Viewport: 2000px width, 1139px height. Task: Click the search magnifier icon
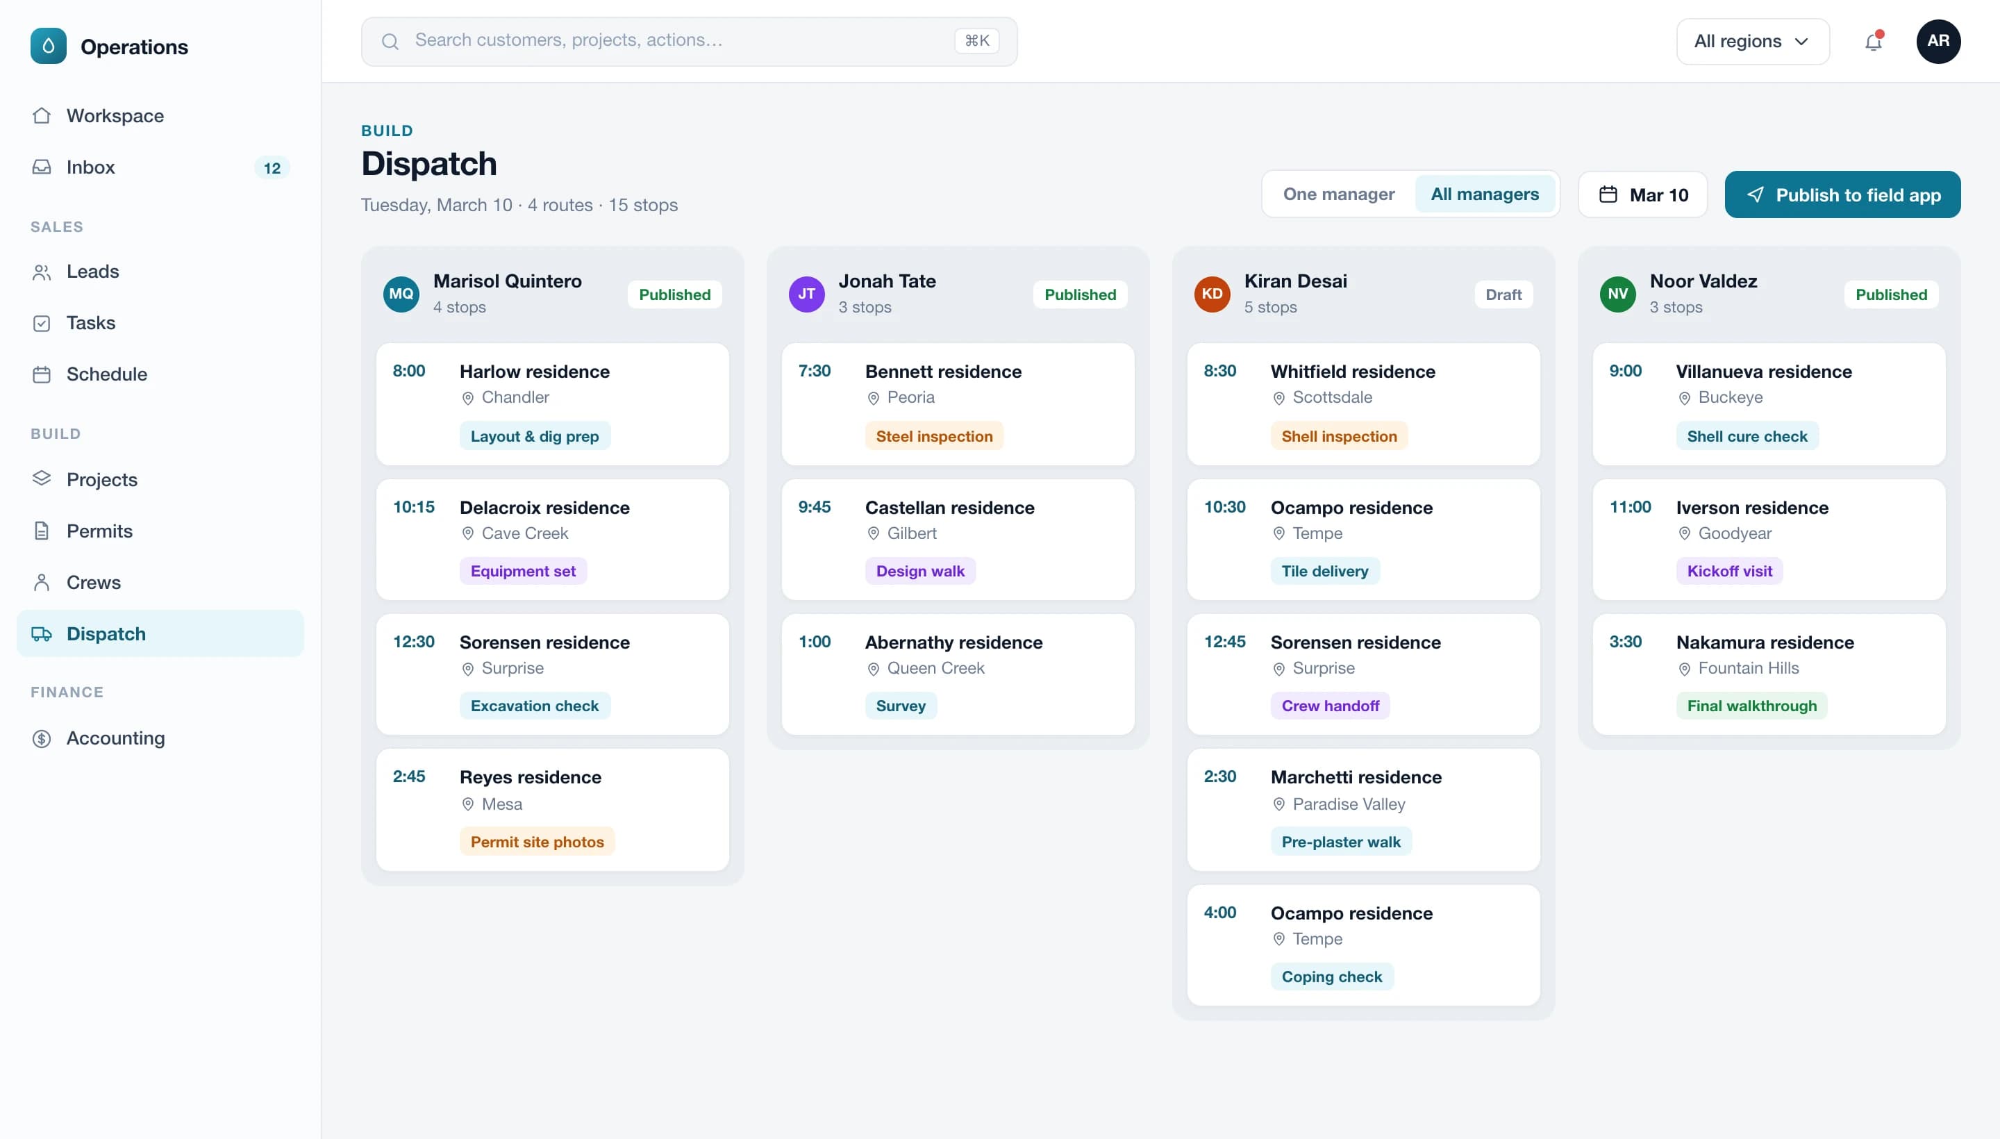tap(390, 42)
